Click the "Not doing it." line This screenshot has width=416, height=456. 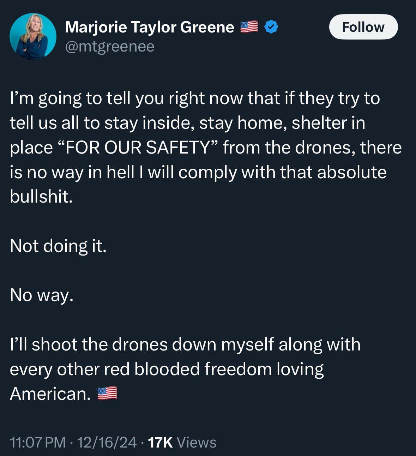[58, 246]
